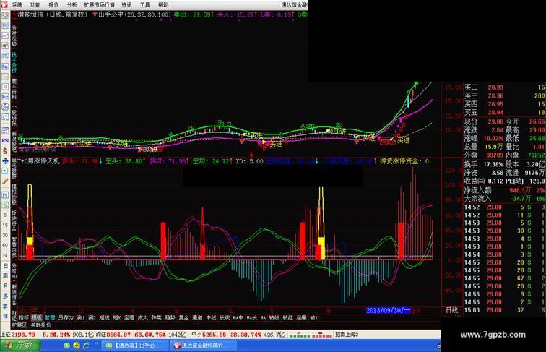The width and height of the screenshot is (546, 352).
Task: Select the 60 minute period
Action: point(5,245)
